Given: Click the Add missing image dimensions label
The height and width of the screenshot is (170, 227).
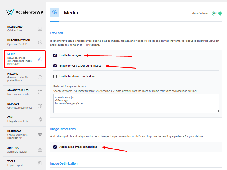Looking at the screenshot, I should (x=78, y=147).
